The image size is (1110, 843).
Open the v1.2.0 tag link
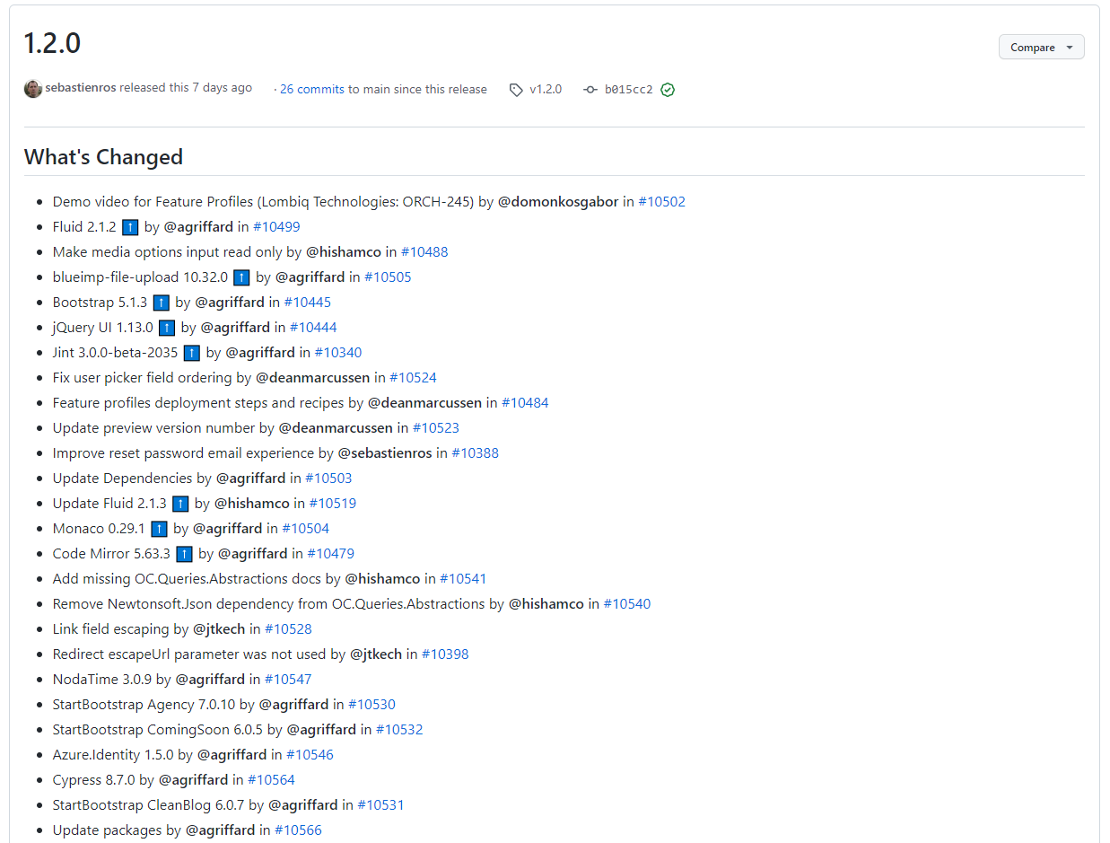(546, 89)
